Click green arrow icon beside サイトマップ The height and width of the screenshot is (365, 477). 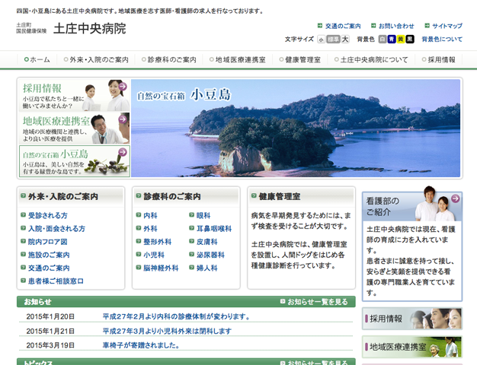tap(427, 26)
